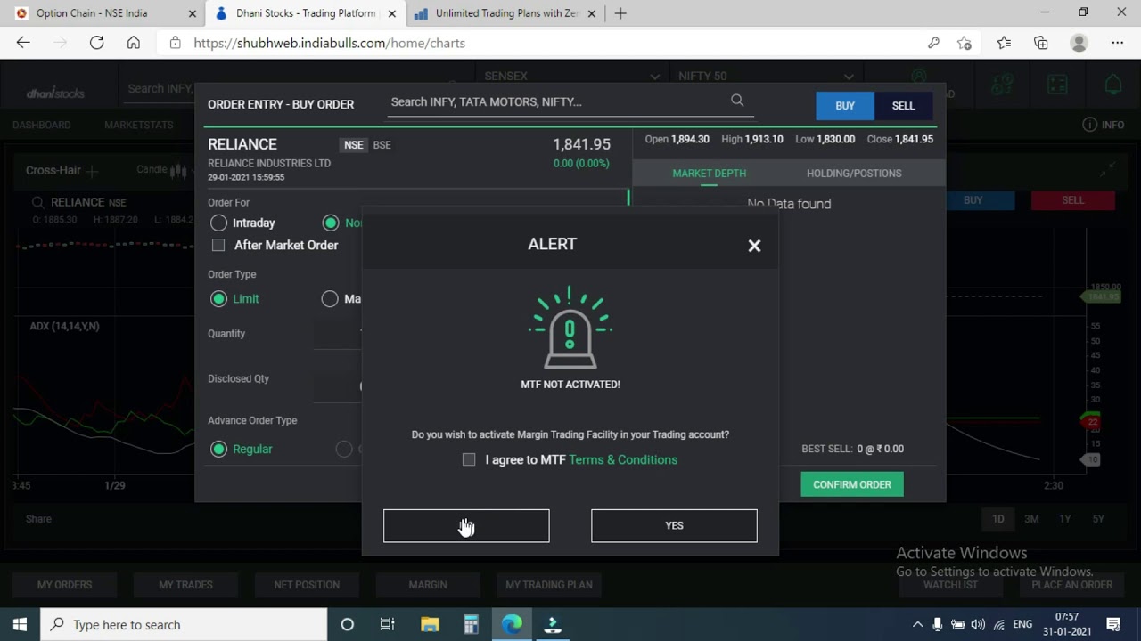Click the address bar URL

pos(329,43)
